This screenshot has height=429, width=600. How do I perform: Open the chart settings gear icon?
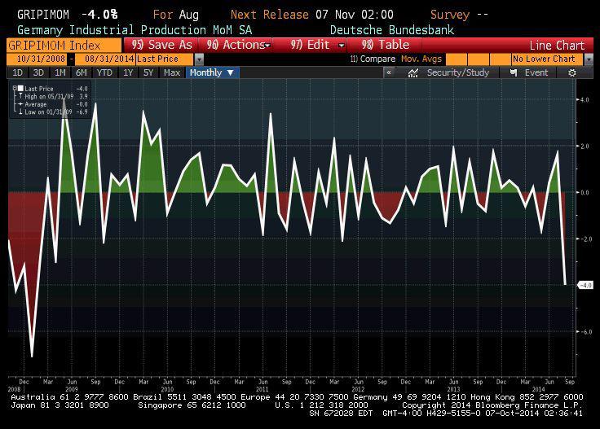pos(572,72)
